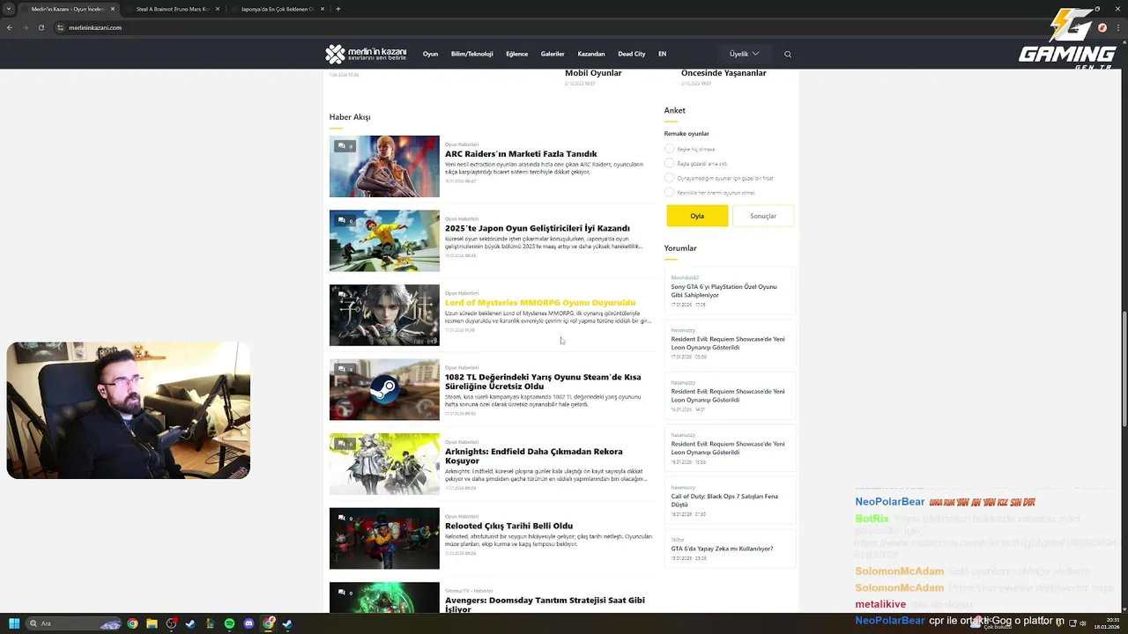Open 'Lord of Mysteries MMORPG Oyunu Duyuruldu' headline
This screenshot has height=634, width=1128.
(x=540, y=302)
